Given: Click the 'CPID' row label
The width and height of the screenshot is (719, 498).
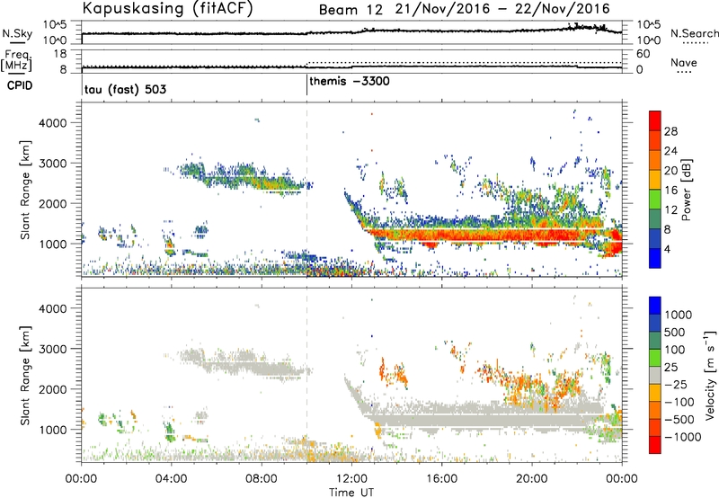Looking at the screenshot, I should [x=20, y=85].
